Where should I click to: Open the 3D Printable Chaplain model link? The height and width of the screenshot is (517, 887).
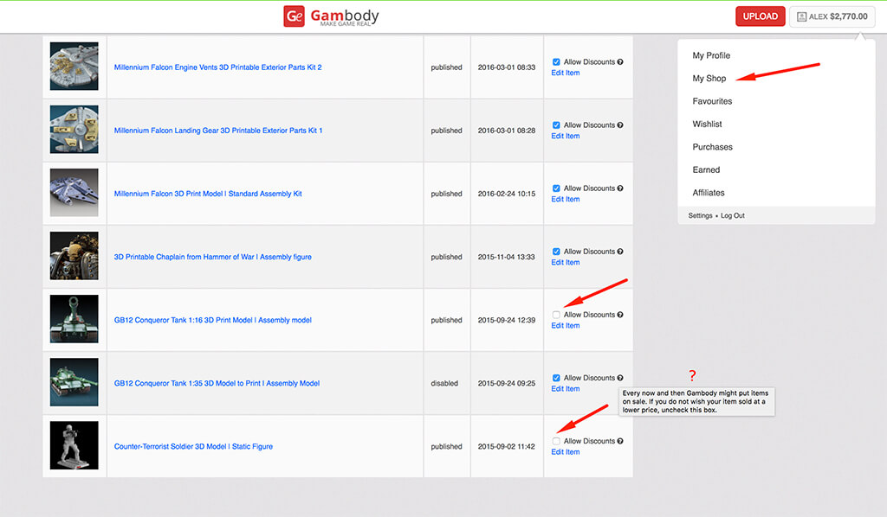(213, 257)
